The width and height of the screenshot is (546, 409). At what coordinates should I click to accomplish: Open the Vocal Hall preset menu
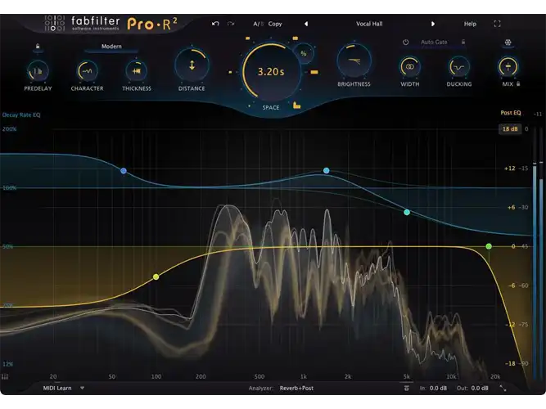(369, 24)
